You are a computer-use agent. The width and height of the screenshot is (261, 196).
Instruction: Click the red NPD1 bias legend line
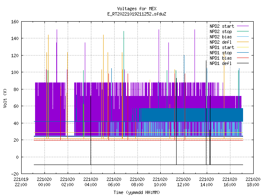pos(243,58)
